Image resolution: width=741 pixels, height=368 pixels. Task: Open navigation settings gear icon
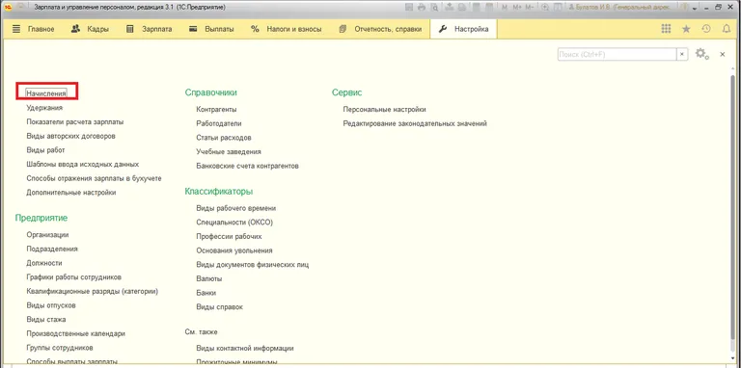point(702,54)
